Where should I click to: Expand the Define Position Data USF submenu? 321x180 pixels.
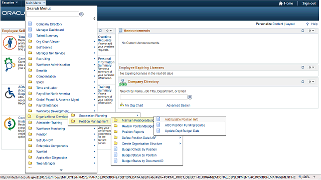tap(180, 138)
